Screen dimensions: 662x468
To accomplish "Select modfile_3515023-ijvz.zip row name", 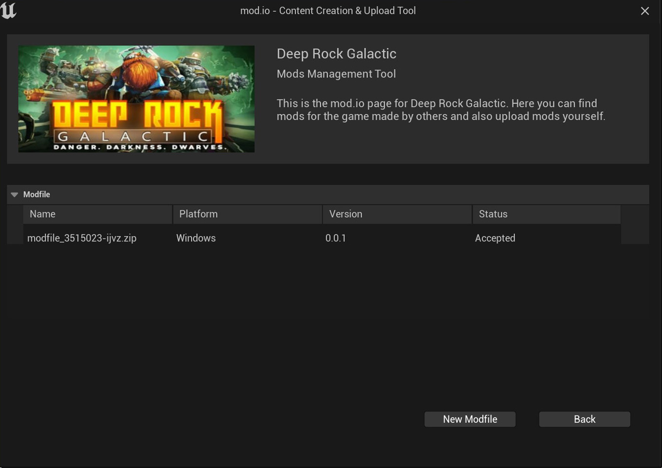I will point(82,238).
